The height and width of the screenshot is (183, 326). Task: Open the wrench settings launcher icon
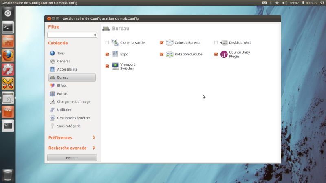click(x=8, y=70)
